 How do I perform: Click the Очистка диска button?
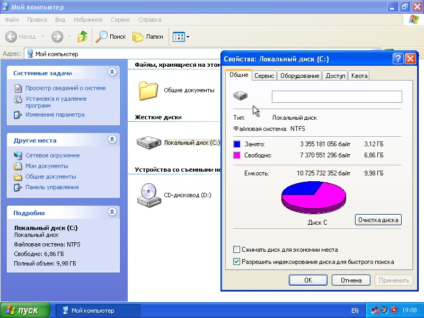(x=378, y=220)
